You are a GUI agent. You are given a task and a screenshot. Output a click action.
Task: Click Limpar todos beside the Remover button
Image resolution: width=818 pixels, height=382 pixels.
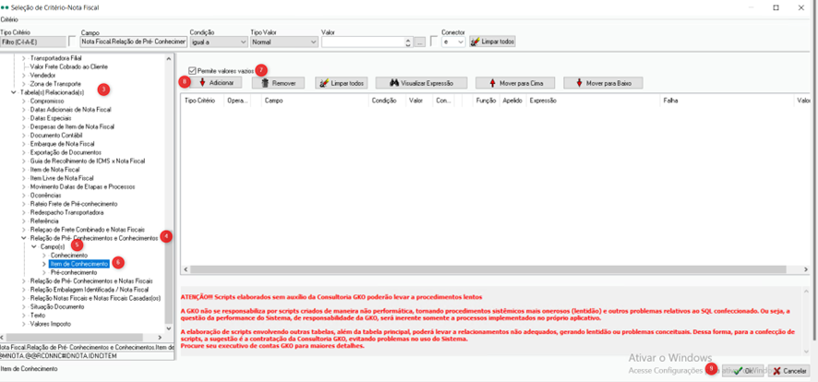[342, 83]
